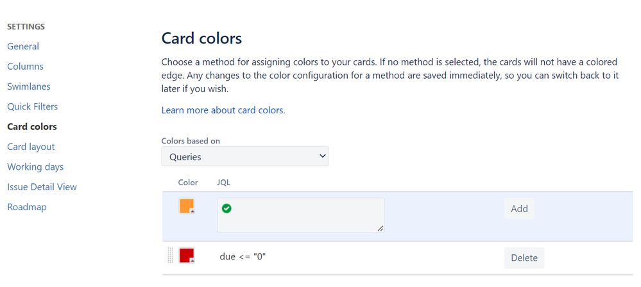Open Learn more about card colors link
641x287 pixels.
coord(223,110)
